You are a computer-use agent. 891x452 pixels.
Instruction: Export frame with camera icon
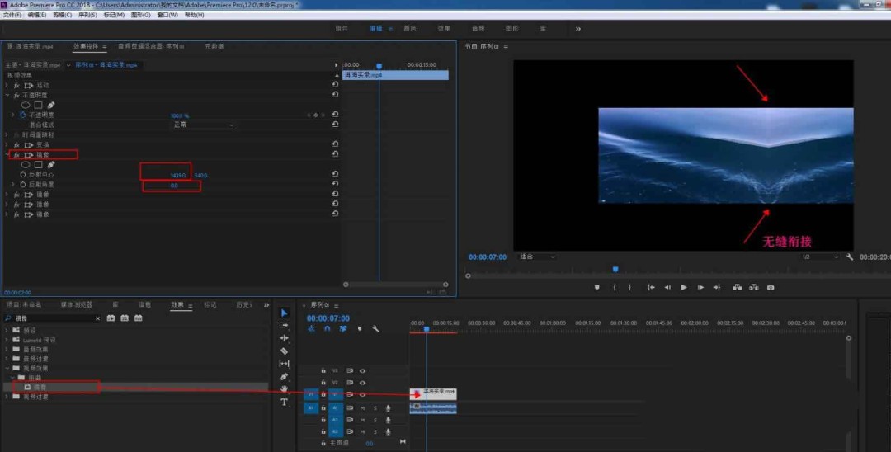click(x=771, y=287)
